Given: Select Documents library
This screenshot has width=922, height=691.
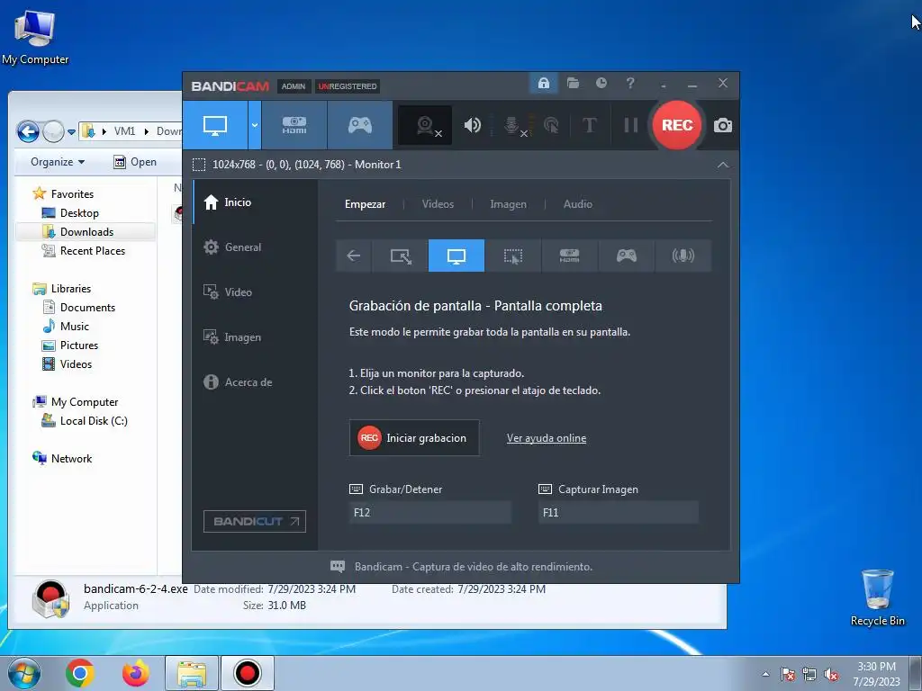Looking at the screenshot, I should point(87,308).
